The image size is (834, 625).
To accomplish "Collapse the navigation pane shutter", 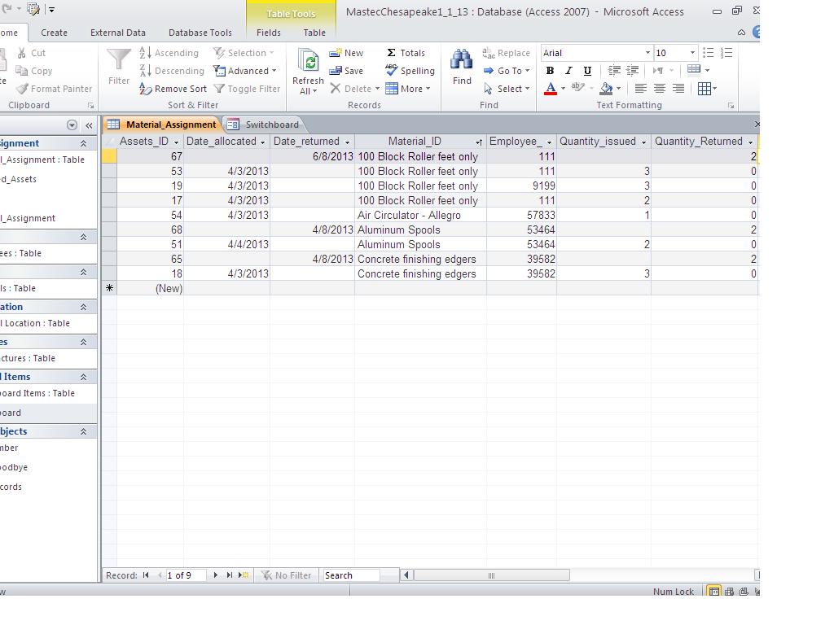I will (89, 125).
